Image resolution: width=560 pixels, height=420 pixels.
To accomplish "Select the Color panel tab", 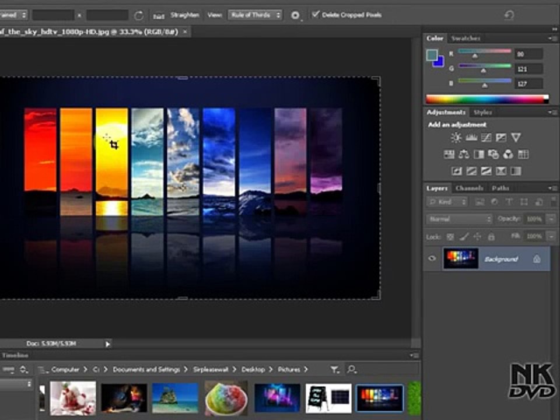I will click(x=435, y=38).
